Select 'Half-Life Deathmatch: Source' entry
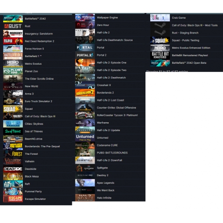Screen dimensions: 223x223 [115, 40]
